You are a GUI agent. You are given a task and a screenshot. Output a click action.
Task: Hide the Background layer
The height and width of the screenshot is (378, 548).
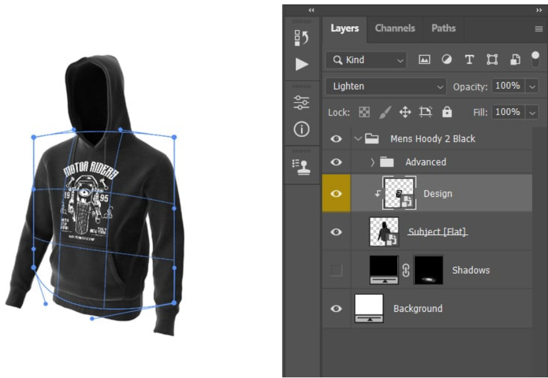pos(336,308)
